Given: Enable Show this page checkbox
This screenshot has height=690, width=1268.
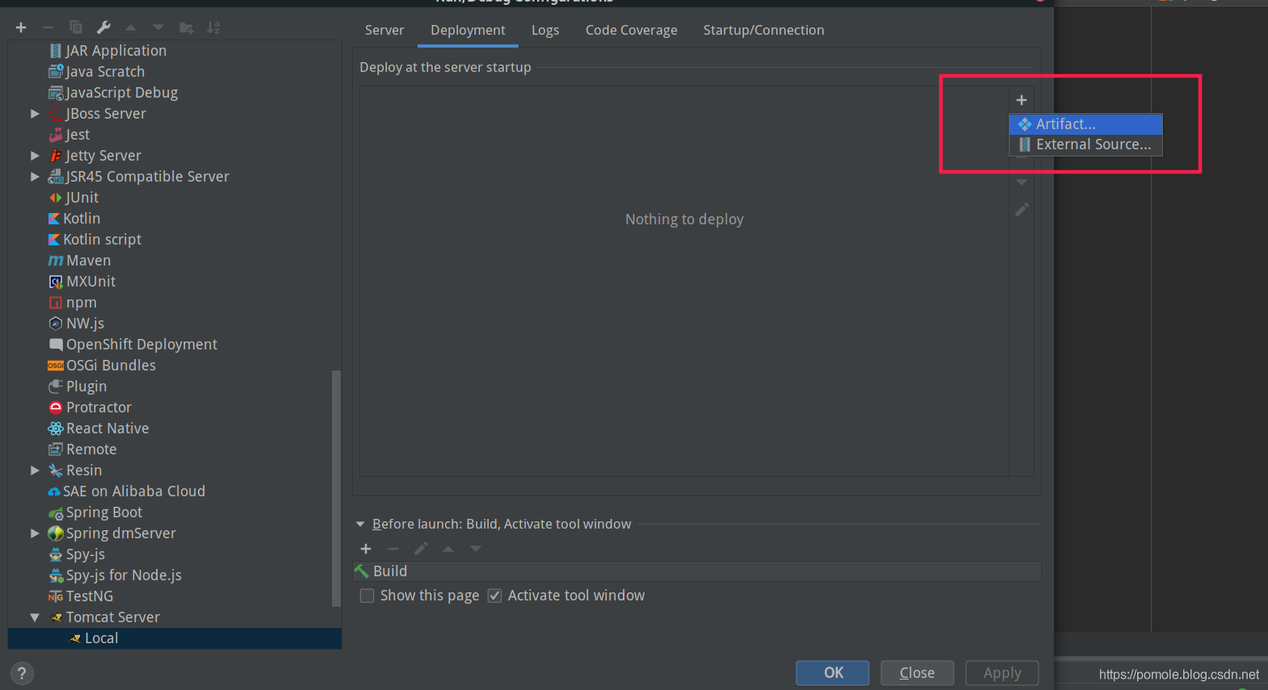Looking at the screenshot, I should click(x=367, y=596).
